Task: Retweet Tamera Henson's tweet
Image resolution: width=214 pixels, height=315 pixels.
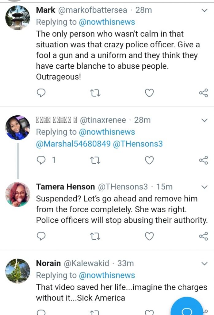Action: (95, 236)
